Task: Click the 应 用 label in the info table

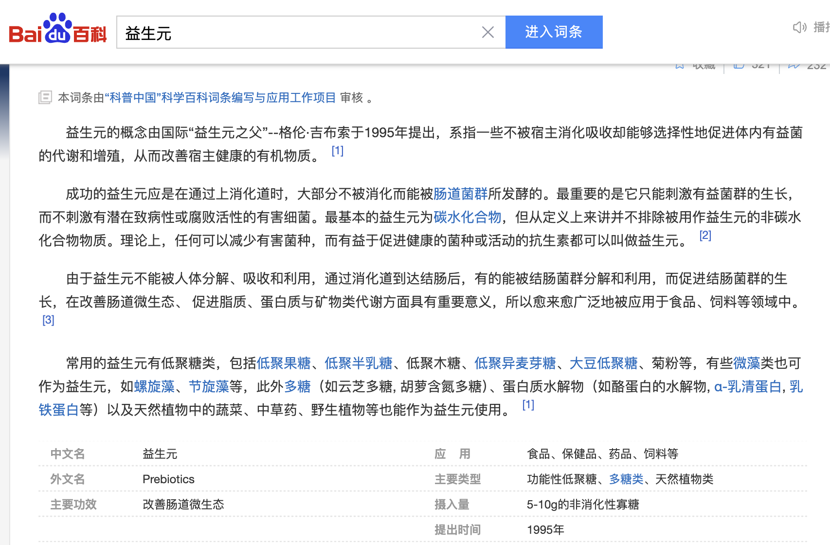Action: (x=452, y=454)
